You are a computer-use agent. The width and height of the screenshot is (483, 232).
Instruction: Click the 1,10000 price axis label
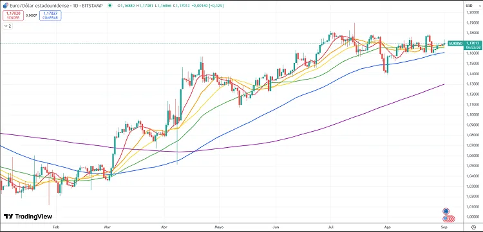point(473,114)
